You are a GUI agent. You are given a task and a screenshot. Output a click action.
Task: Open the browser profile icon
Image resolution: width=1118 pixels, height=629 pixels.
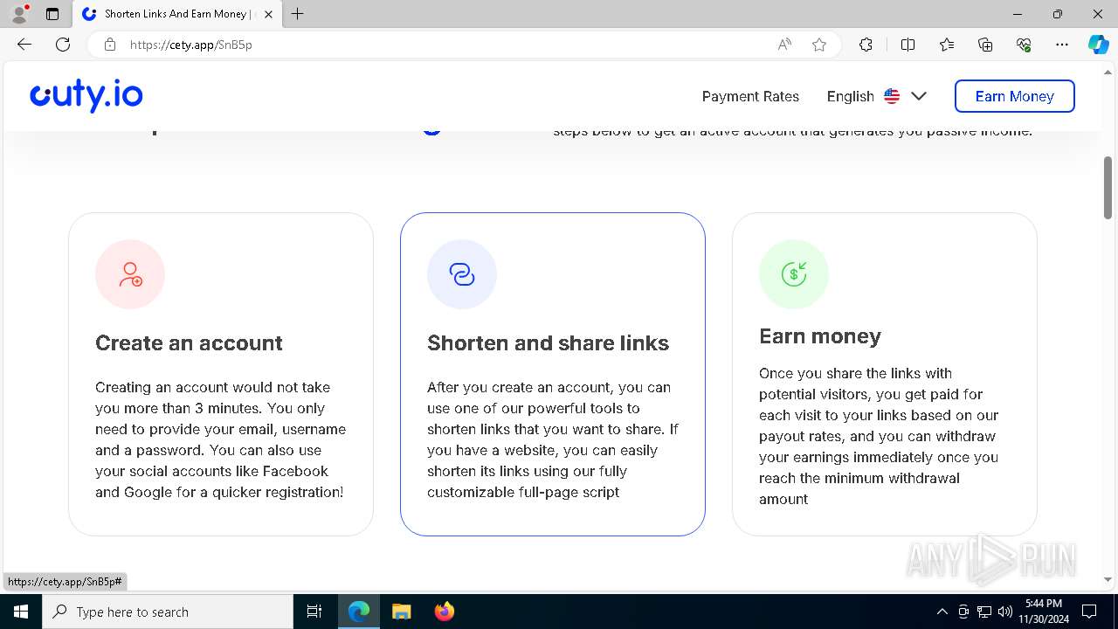pos(19,14)
